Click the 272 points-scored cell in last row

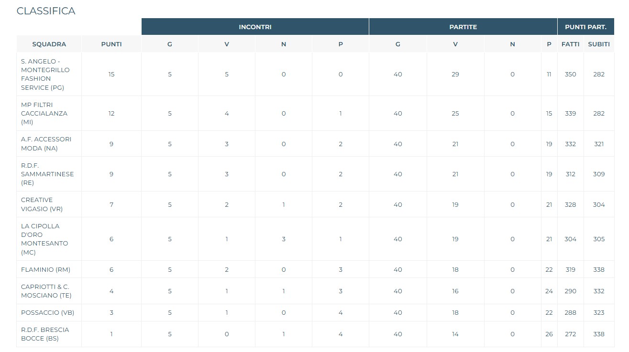pos(570,334)
